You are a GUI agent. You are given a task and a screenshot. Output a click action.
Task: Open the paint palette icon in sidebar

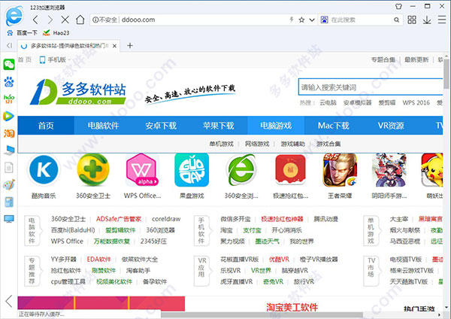tap(8, 185)
